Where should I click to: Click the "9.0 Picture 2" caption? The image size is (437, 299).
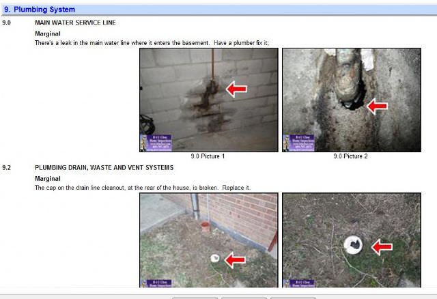(x=350, y=156)
